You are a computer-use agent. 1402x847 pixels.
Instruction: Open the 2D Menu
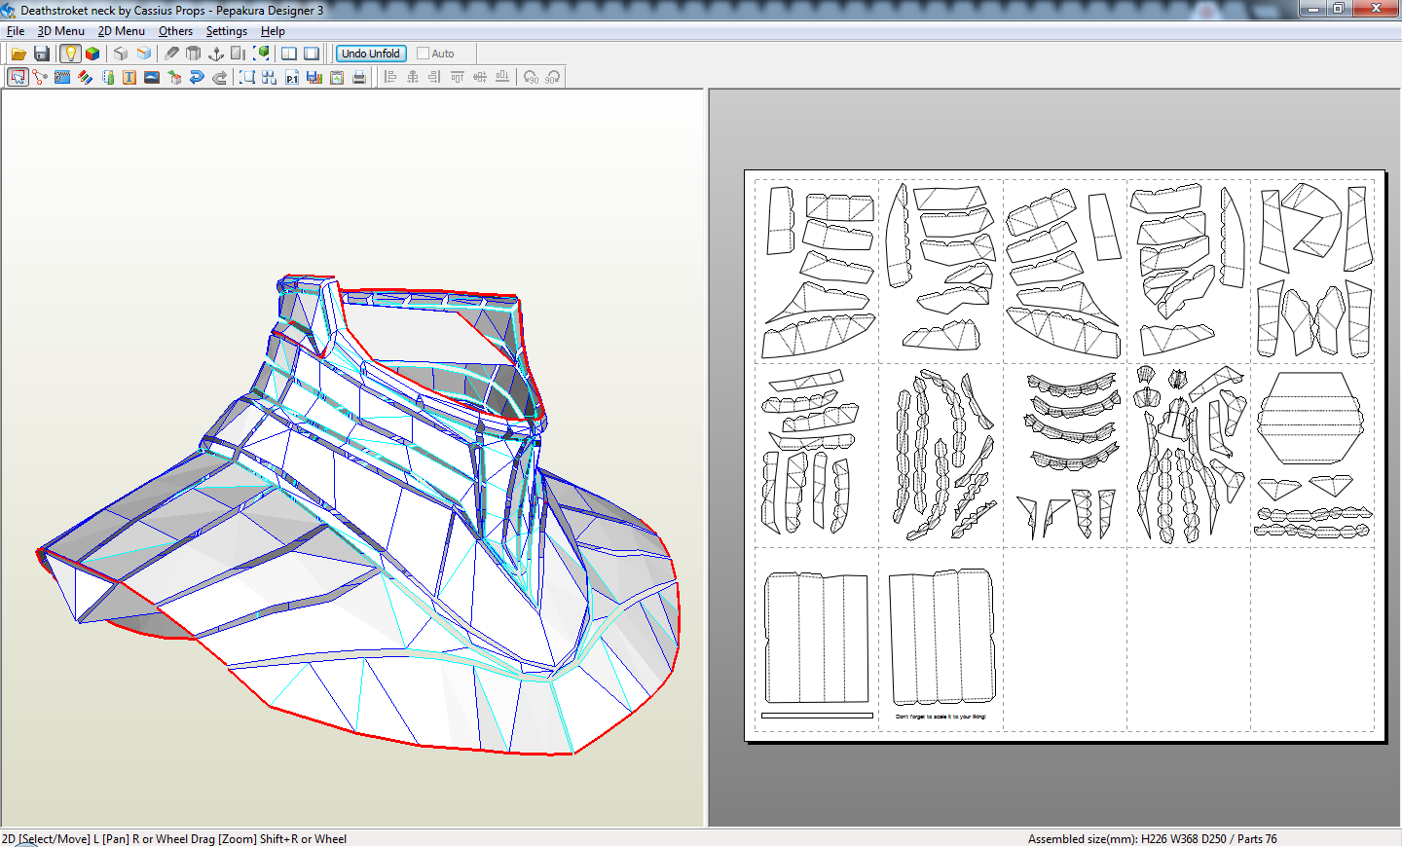coord(122,31)
